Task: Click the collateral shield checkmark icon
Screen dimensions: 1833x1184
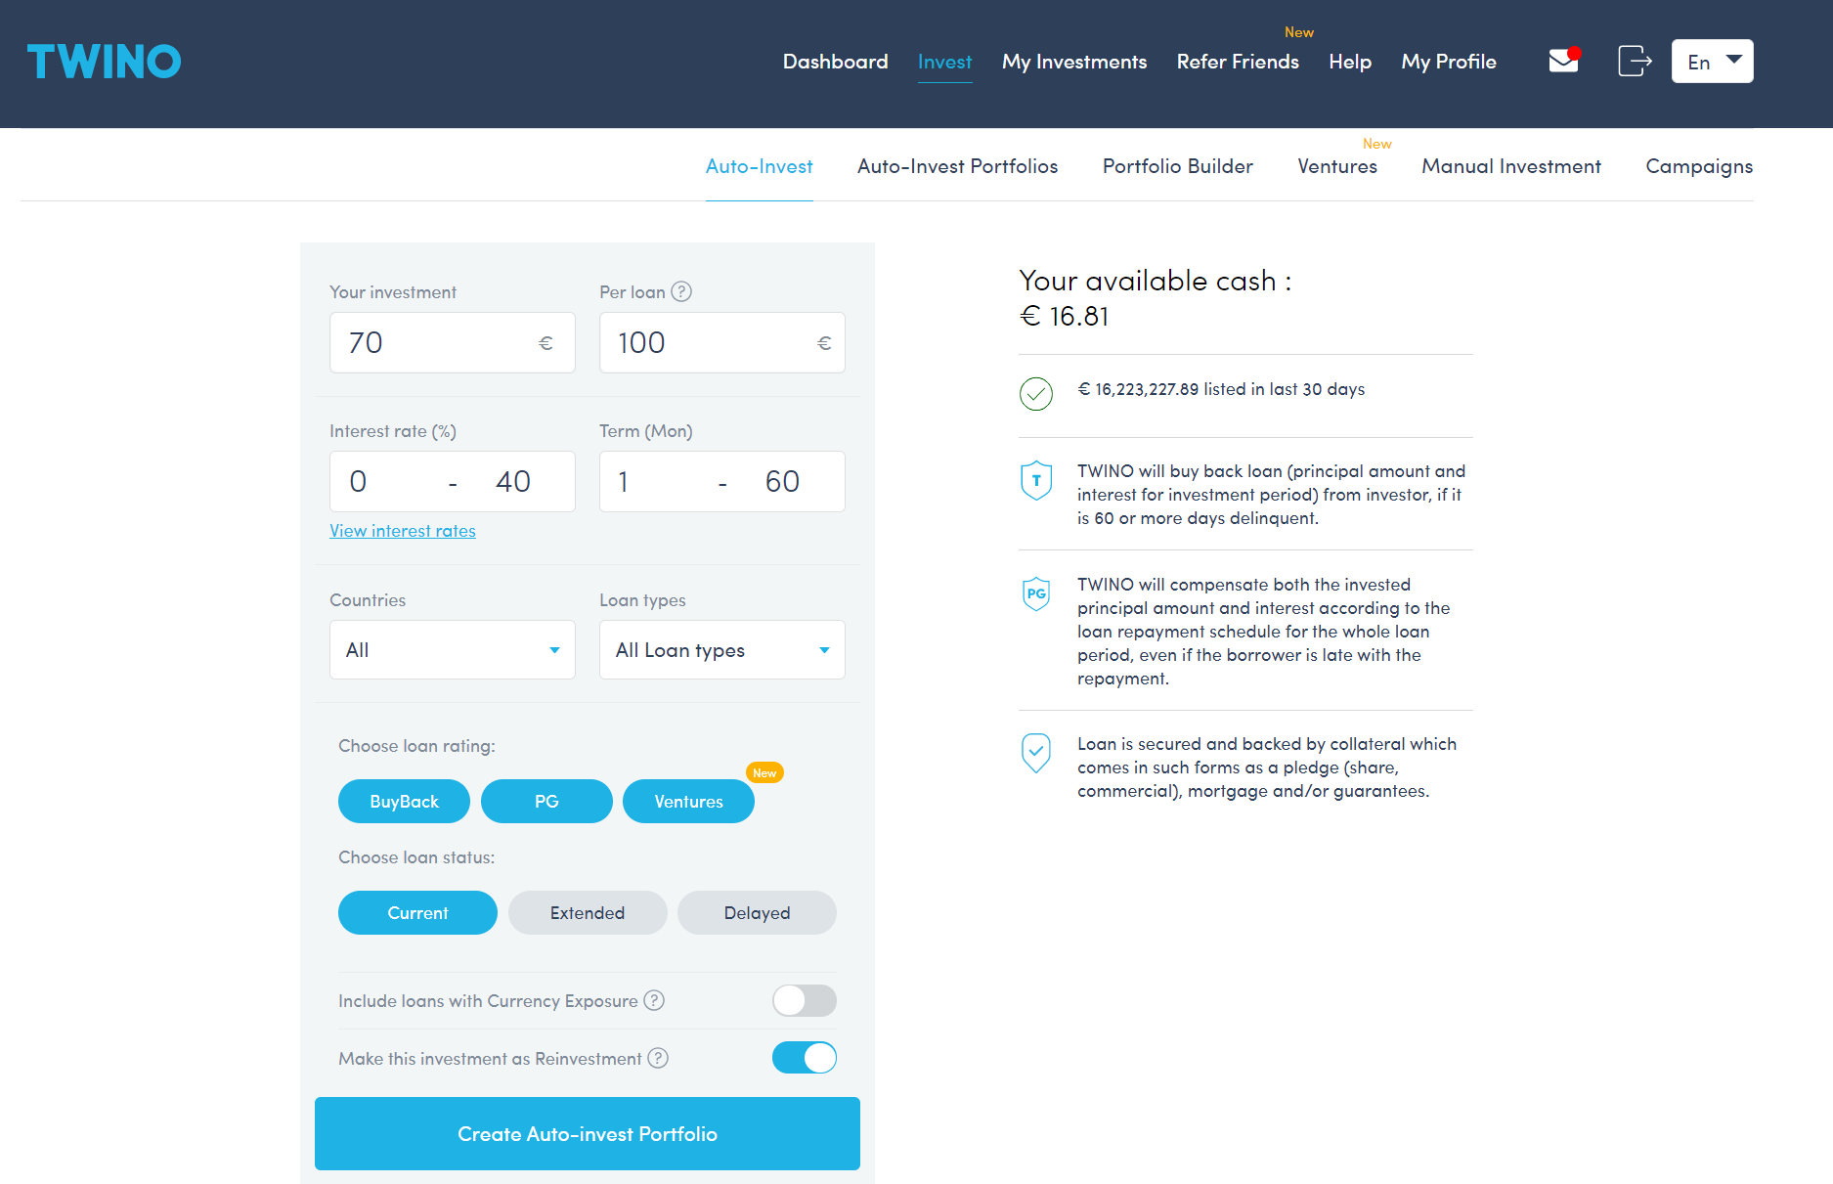Action: coord(1036,753)
